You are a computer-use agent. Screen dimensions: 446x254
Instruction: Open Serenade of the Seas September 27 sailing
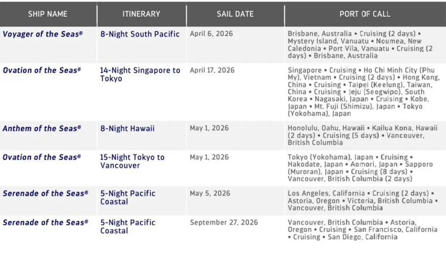45,222
